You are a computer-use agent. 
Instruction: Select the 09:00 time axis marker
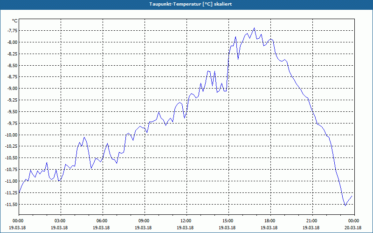point(145,221)
